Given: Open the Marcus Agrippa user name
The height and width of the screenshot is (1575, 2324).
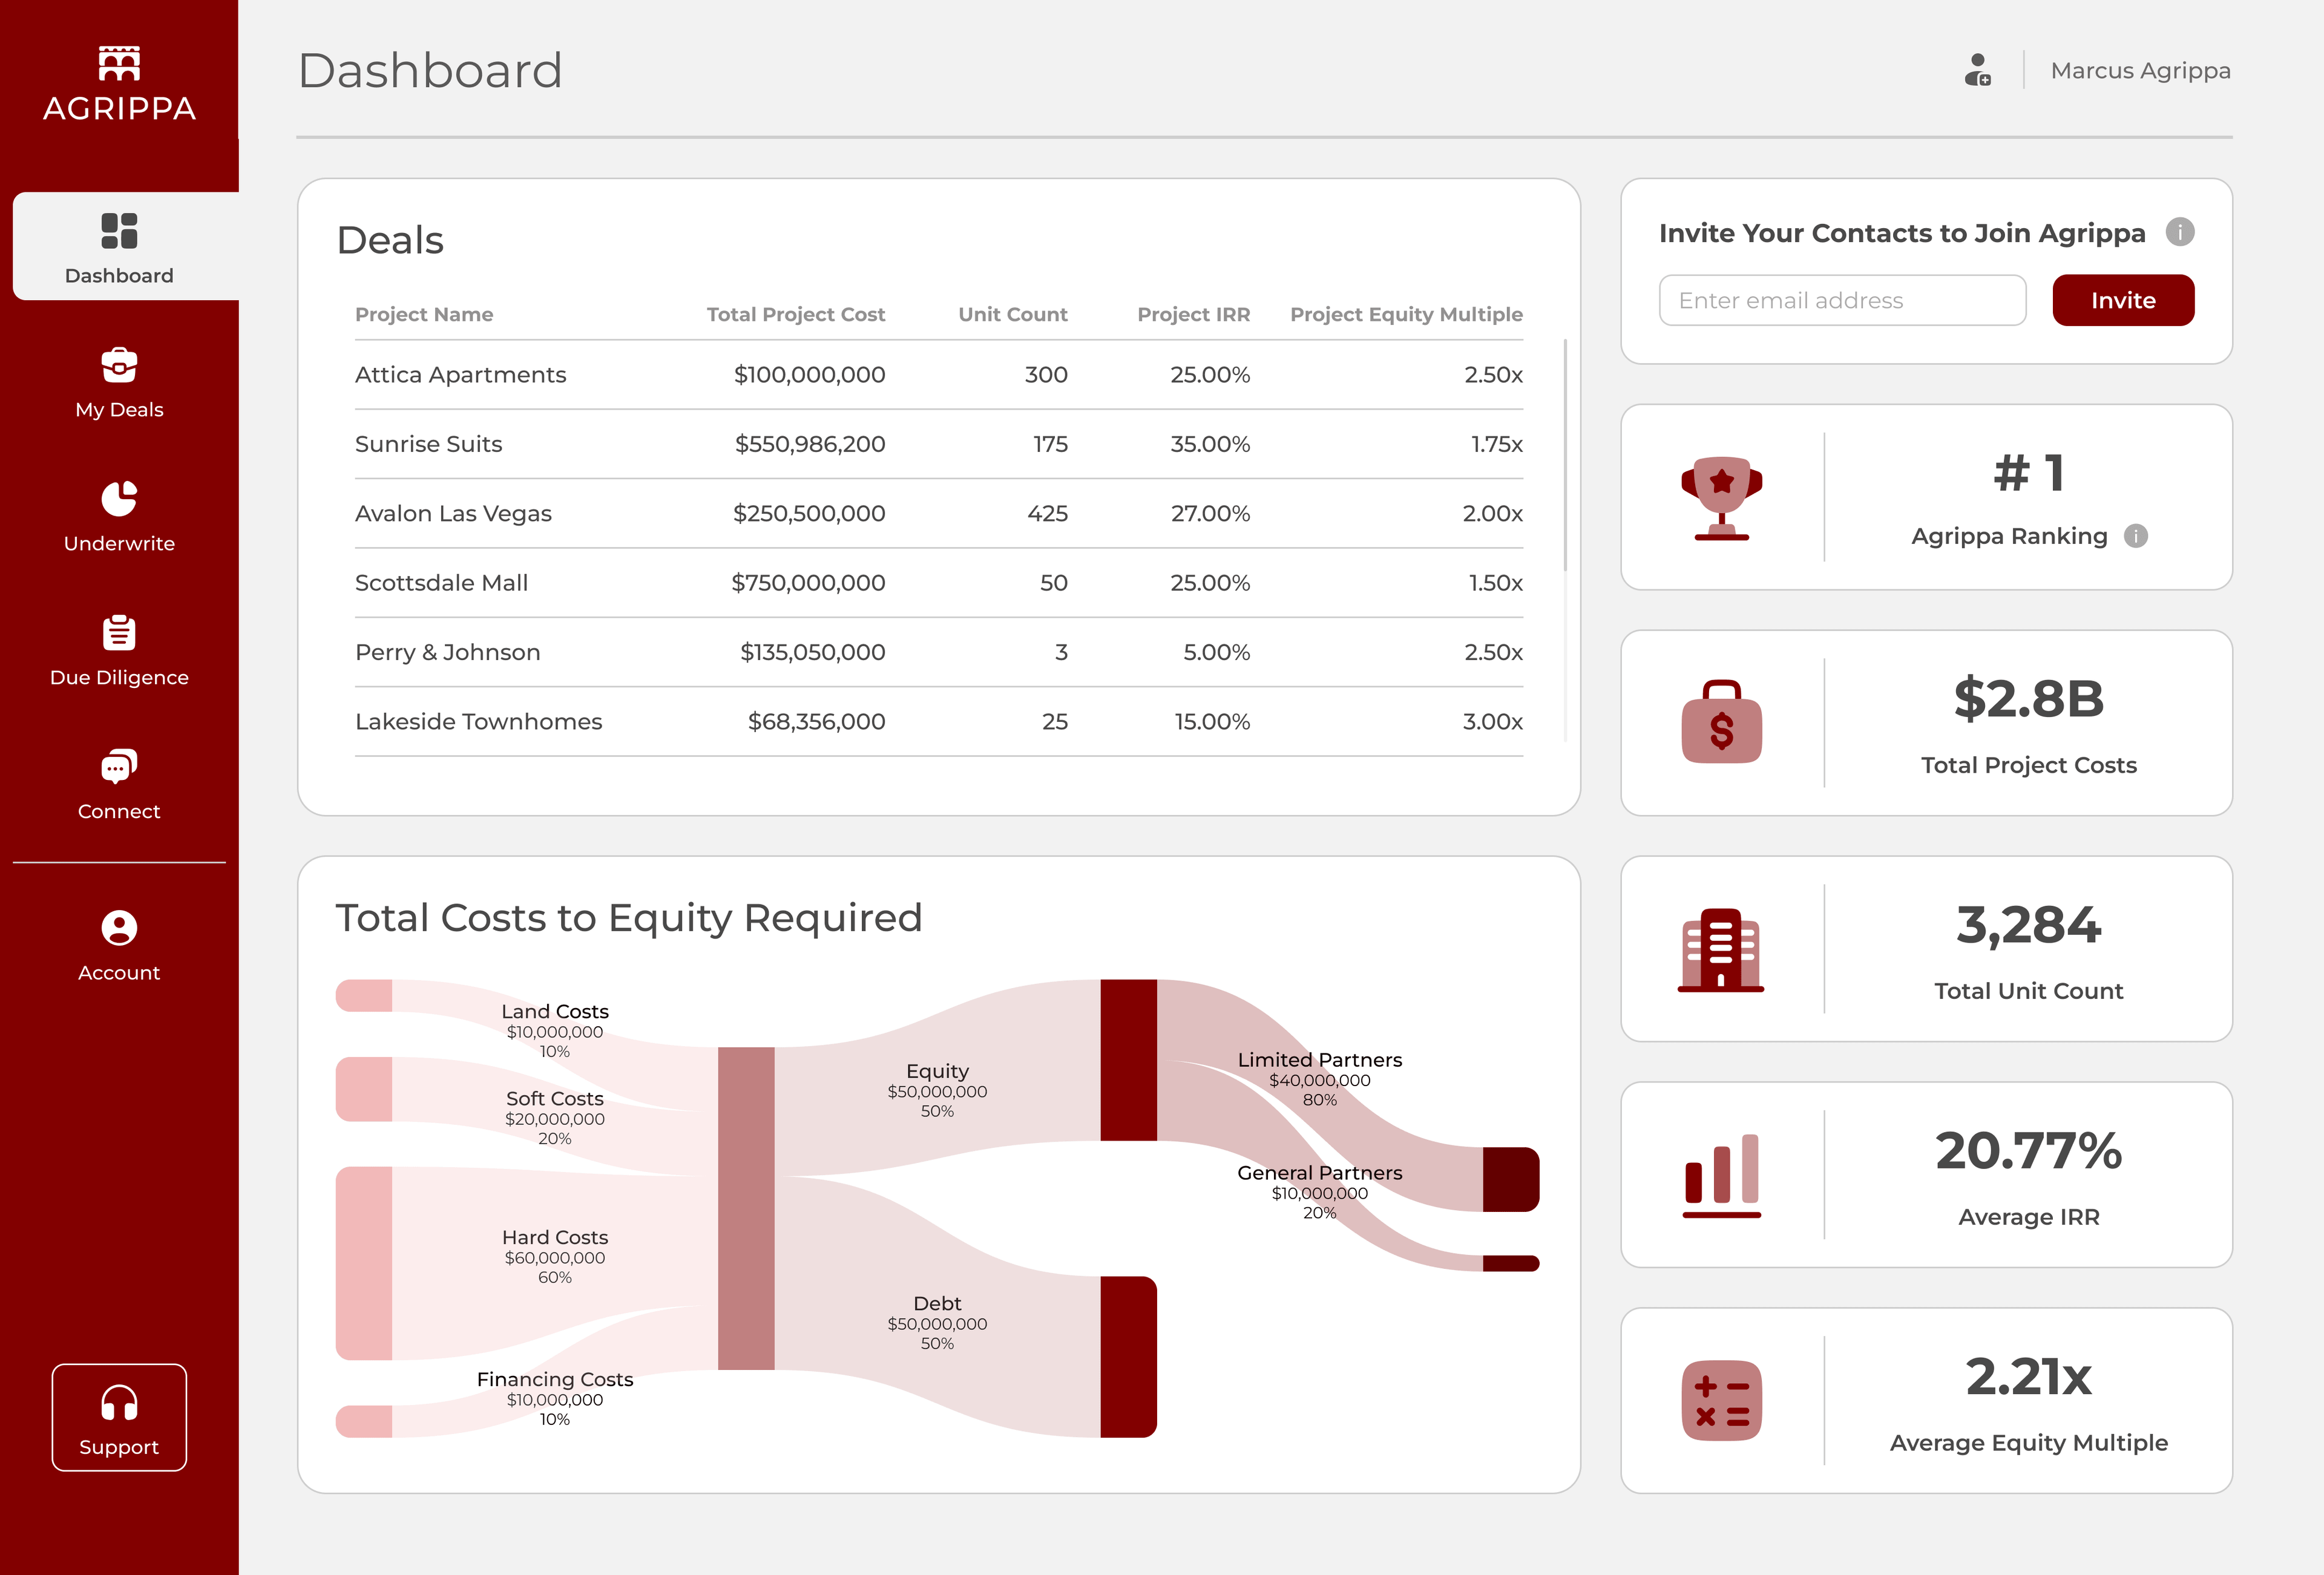Looking at the screenshot, I should [2140, 71].
